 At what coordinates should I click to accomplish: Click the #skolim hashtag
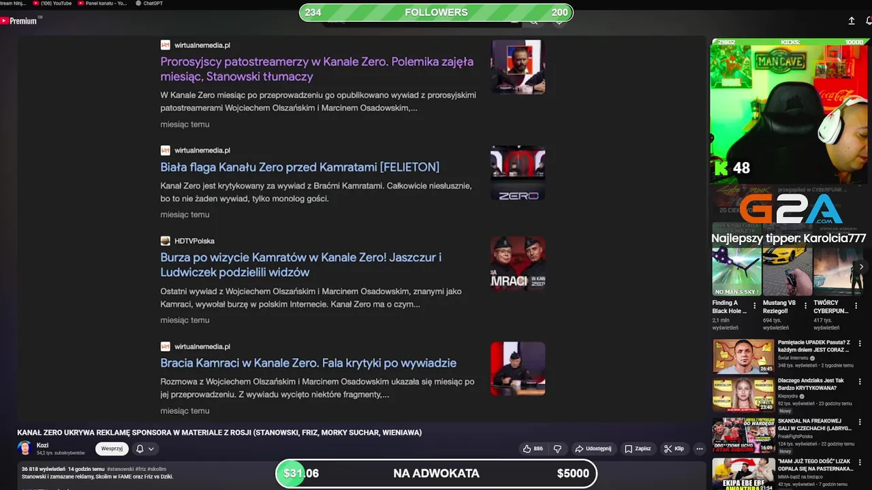pos(157,469)
